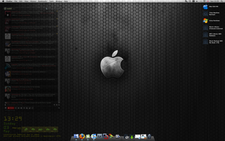The height and width of the screenshot is (141, 225).
Task: Open the Spaces grid icon in menu bar
Action: pyautogui.click(x=193, y=1)
